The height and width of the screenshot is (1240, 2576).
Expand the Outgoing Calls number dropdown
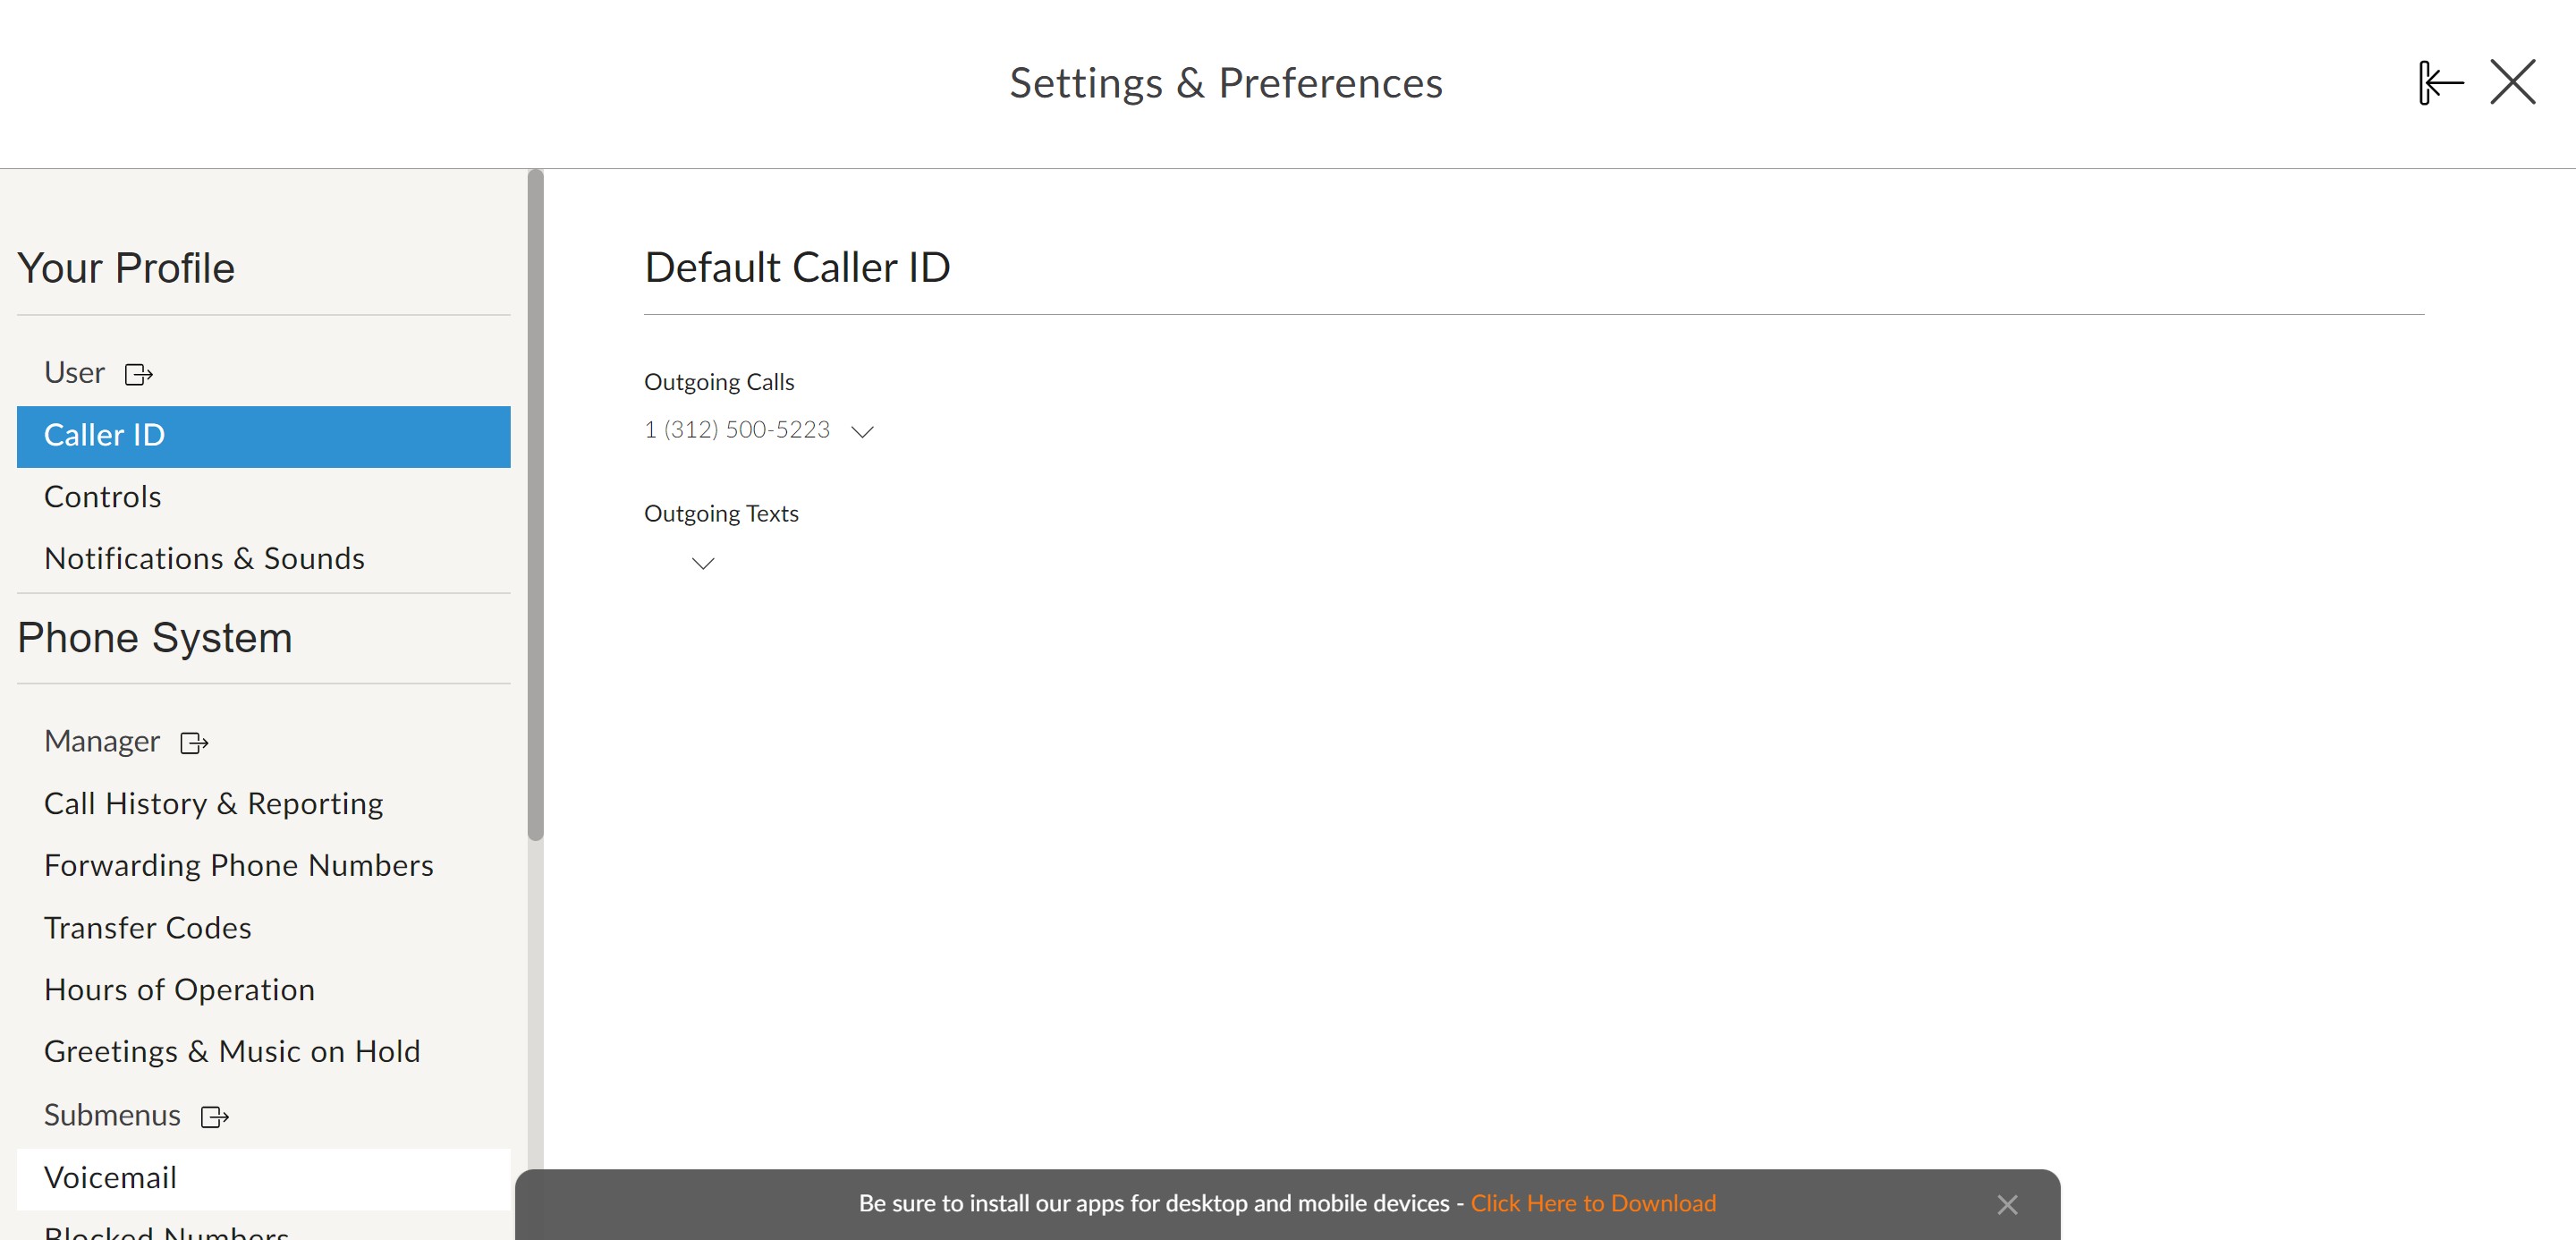point(862,432)
